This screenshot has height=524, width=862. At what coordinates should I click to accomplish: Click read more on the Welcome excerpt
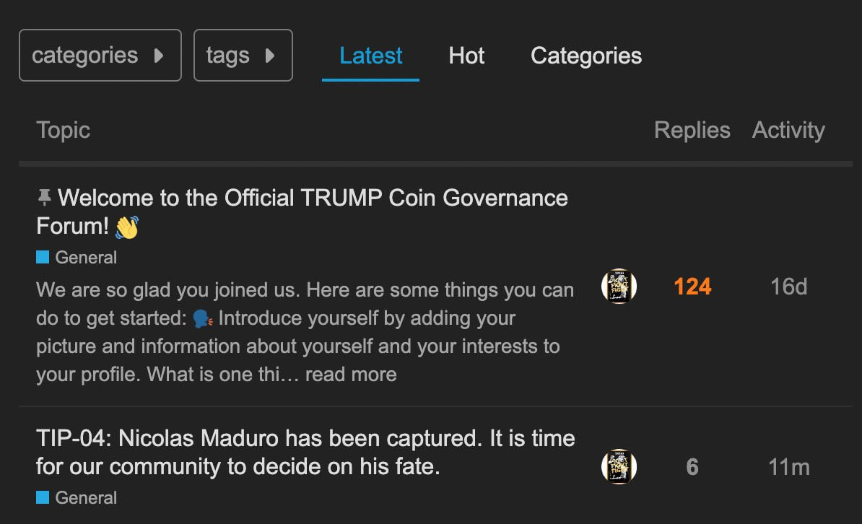[x=351, y=375]
